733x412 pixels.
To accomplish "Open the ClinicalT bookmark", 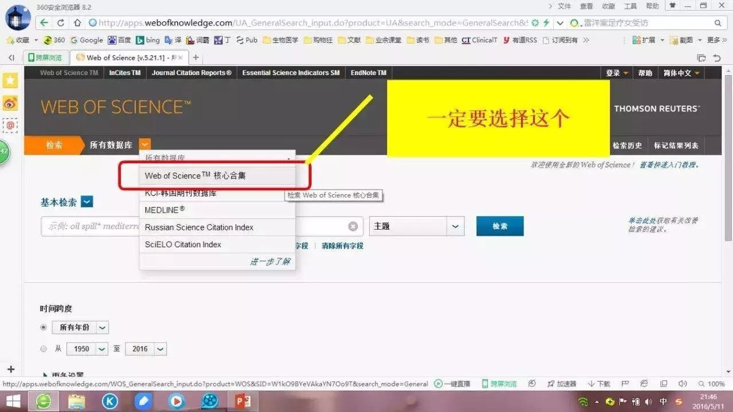I will tap(479, 40).
